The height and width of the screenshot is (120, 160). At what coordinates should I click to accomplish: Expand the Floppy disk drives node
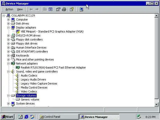click(x=8, y=43)
